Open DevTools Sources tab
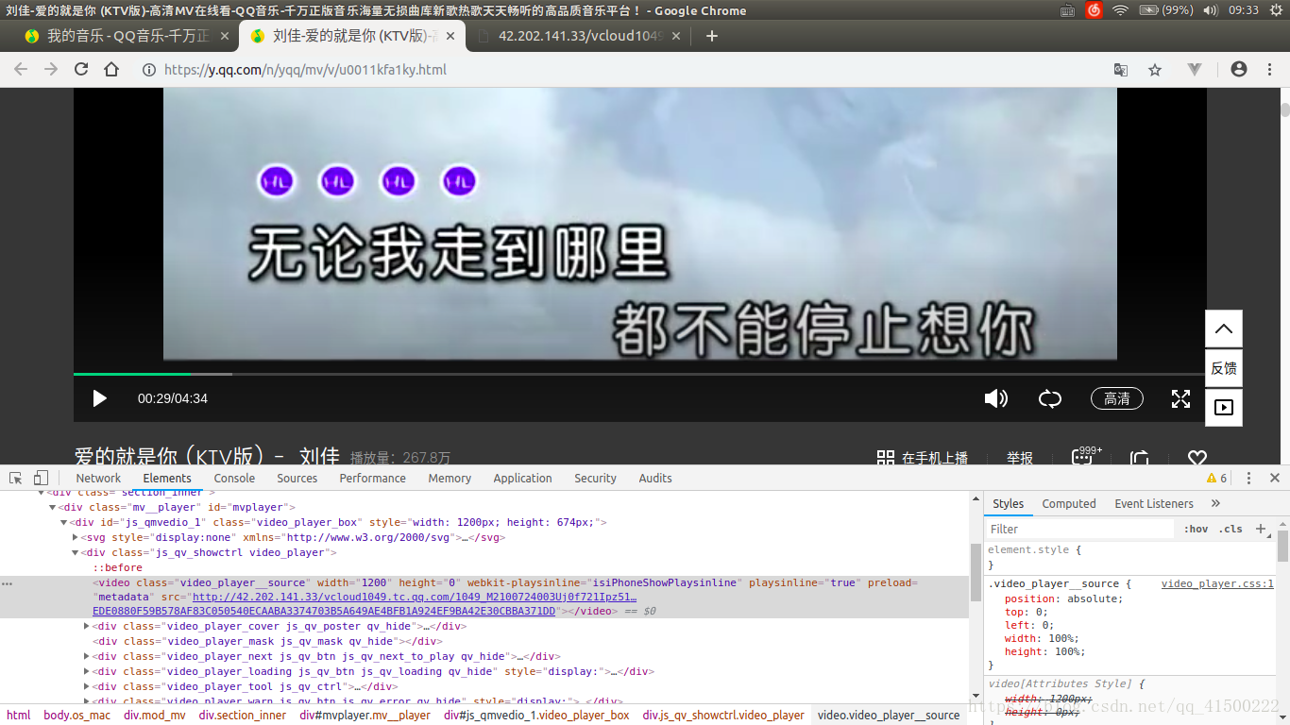 pyautogui.click(x=297, y=478)
